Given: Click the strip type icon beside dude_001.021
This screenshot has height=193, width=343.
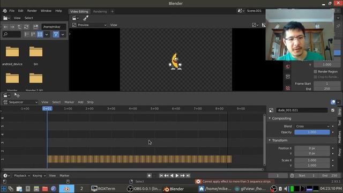Looking at the screenshot, I should (271, 110).
